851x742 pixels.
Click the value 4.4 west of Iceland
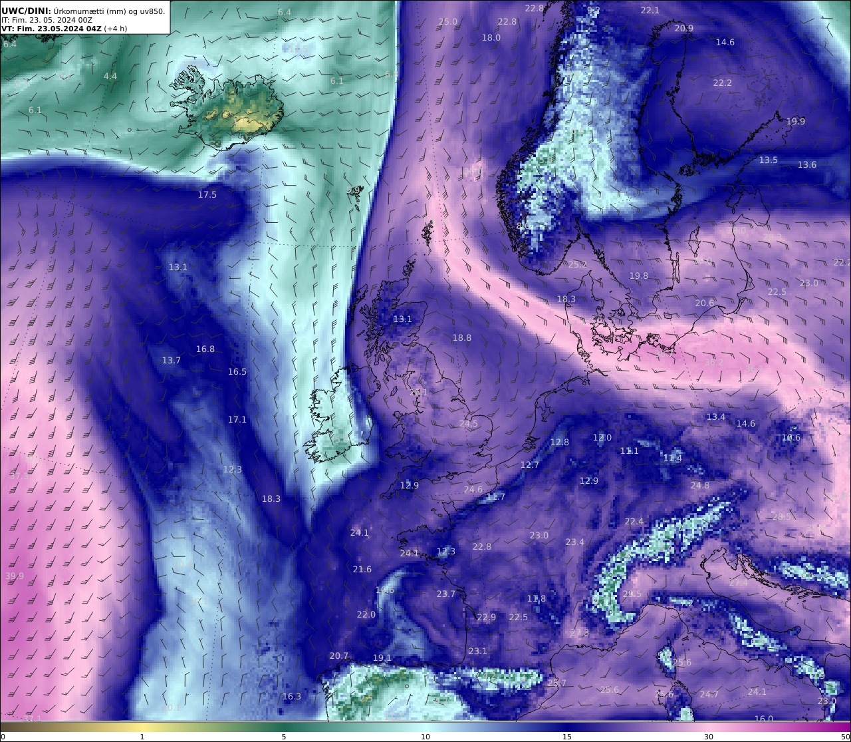(x=110, y=77)
